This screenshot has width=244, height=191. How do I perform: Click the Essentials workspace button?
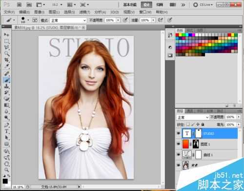click(x=130, y=5)
